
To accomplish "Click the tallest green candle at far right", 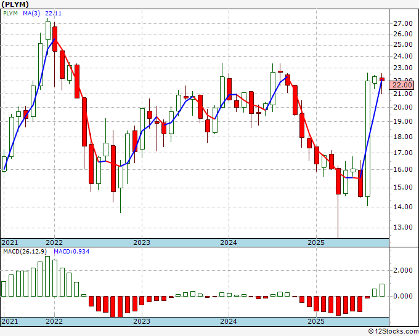I will tap(368, 139).
